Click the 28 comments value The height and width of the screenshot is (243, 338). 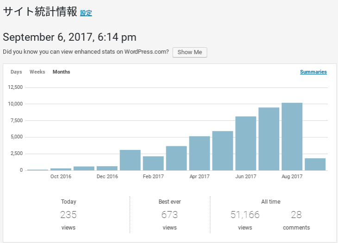[x=296, y=215]
